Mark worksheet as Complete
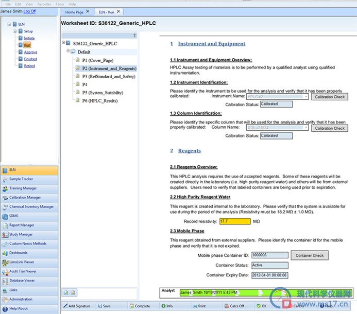This screenshot has width=357, height=314. point(140,306)
